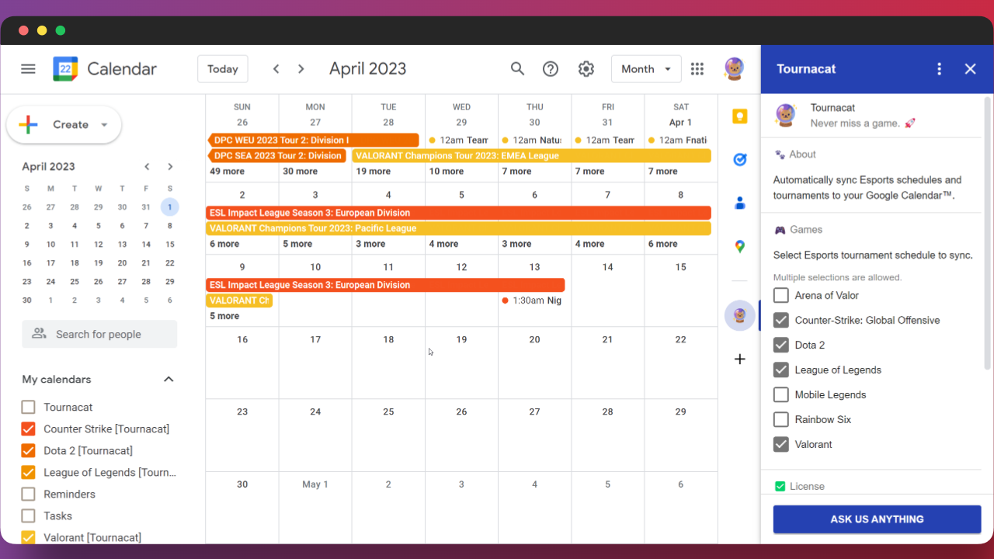Viewport: 994px width, 559px height.
Task: Open DPC WEU 2023 Tour 2 event
Action: (313, 141)
